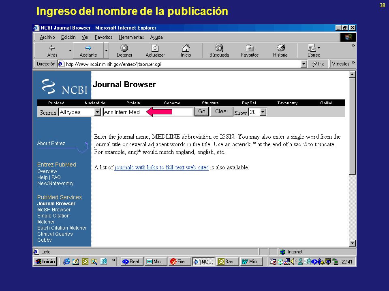Click the Go search button
Viewport: 389px width, 291px height.
coord(202,112)
